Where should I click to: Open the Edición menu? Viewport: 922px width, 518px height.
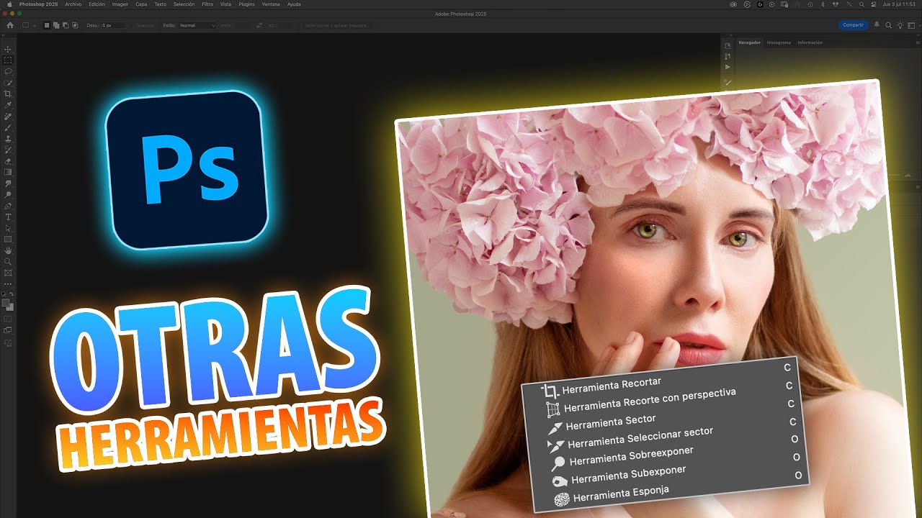97,4
